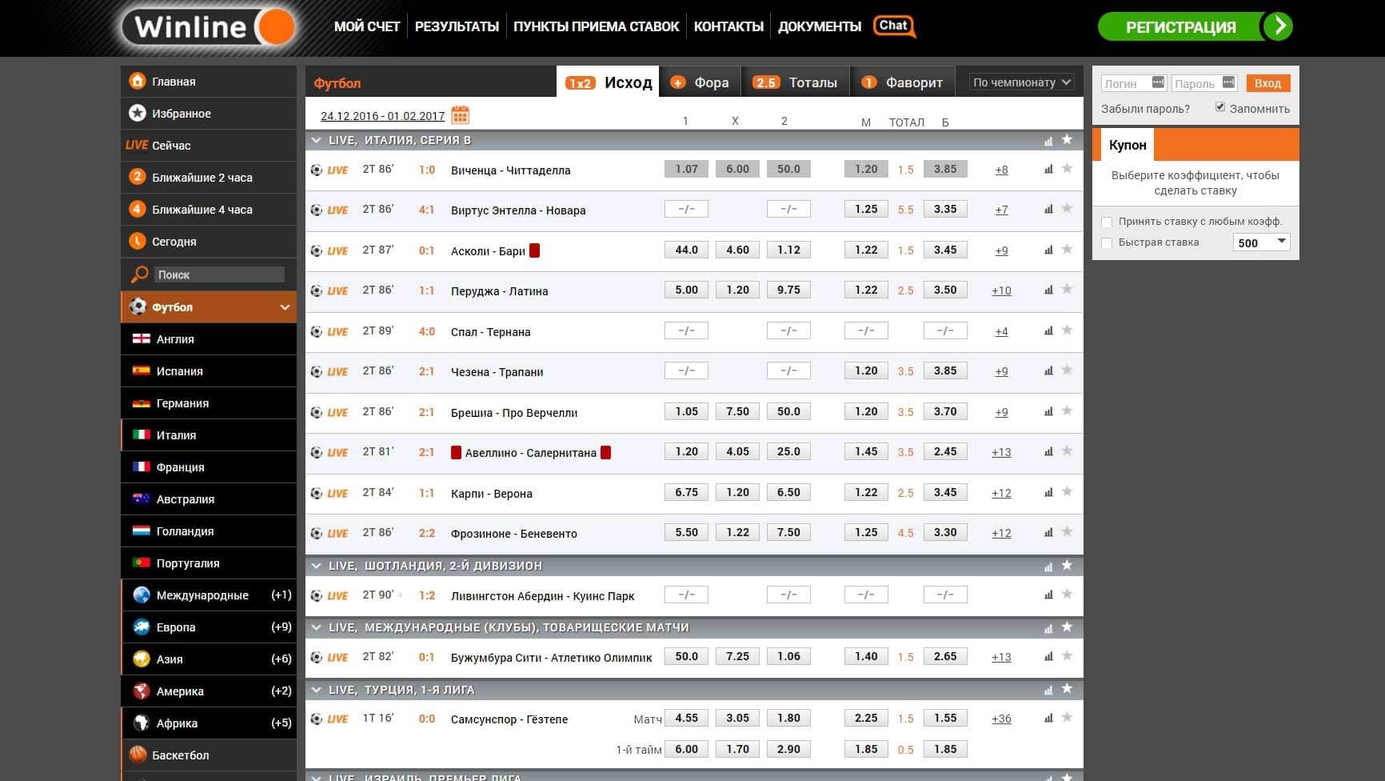Switch to the Фора tab
The width and height of the screenshot is (1385, 781).
pos(700,82)
